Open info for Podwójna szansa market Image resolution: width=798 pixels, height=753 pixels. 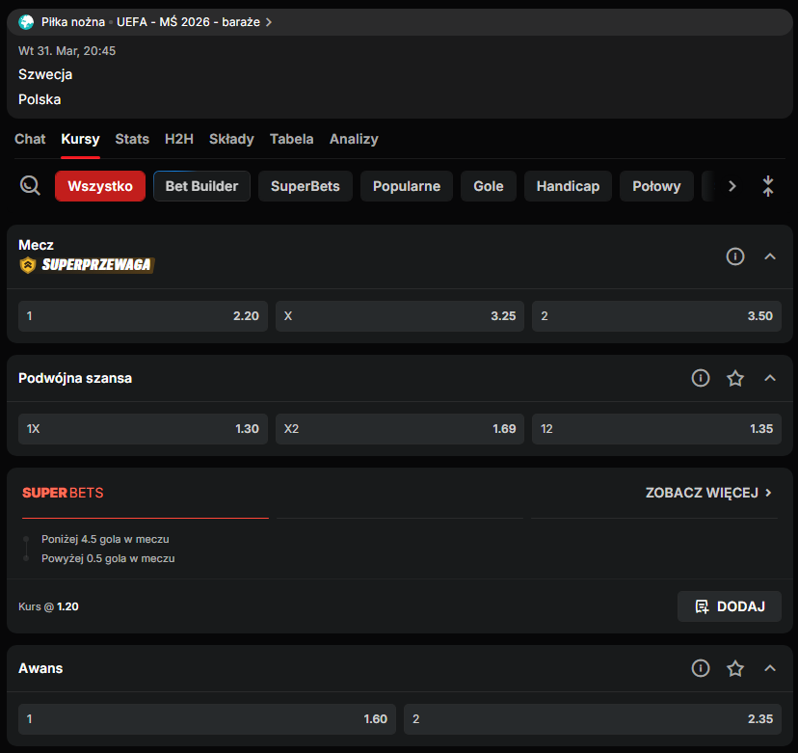click(x=701, y=378)
